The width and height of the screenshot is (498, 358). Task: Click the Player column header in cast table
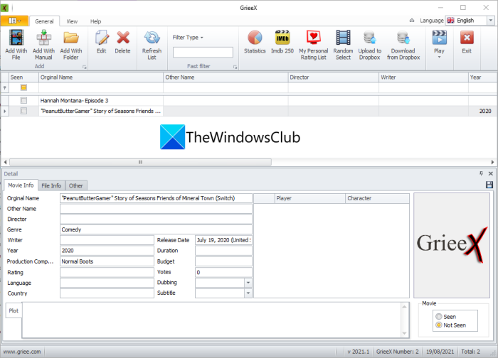point(309,198)
